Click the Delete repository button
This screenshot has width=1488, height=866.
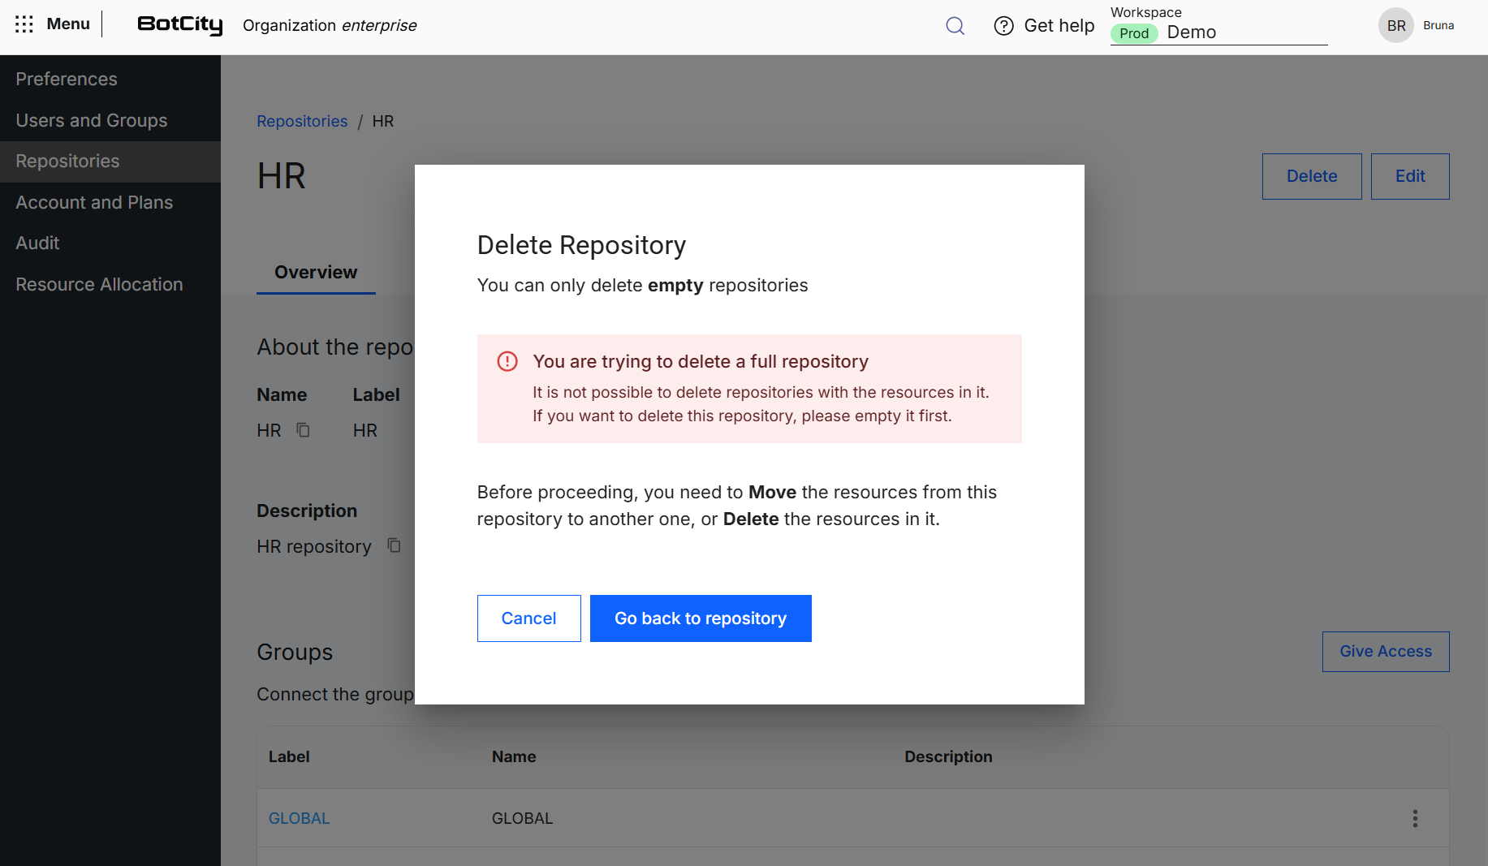[1312, 176]
